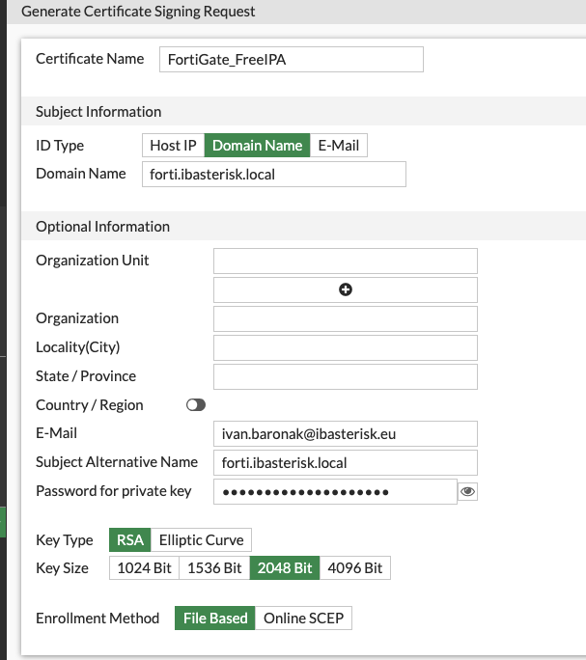
Task: Focus the Organization text field
Action: (346, 318)
